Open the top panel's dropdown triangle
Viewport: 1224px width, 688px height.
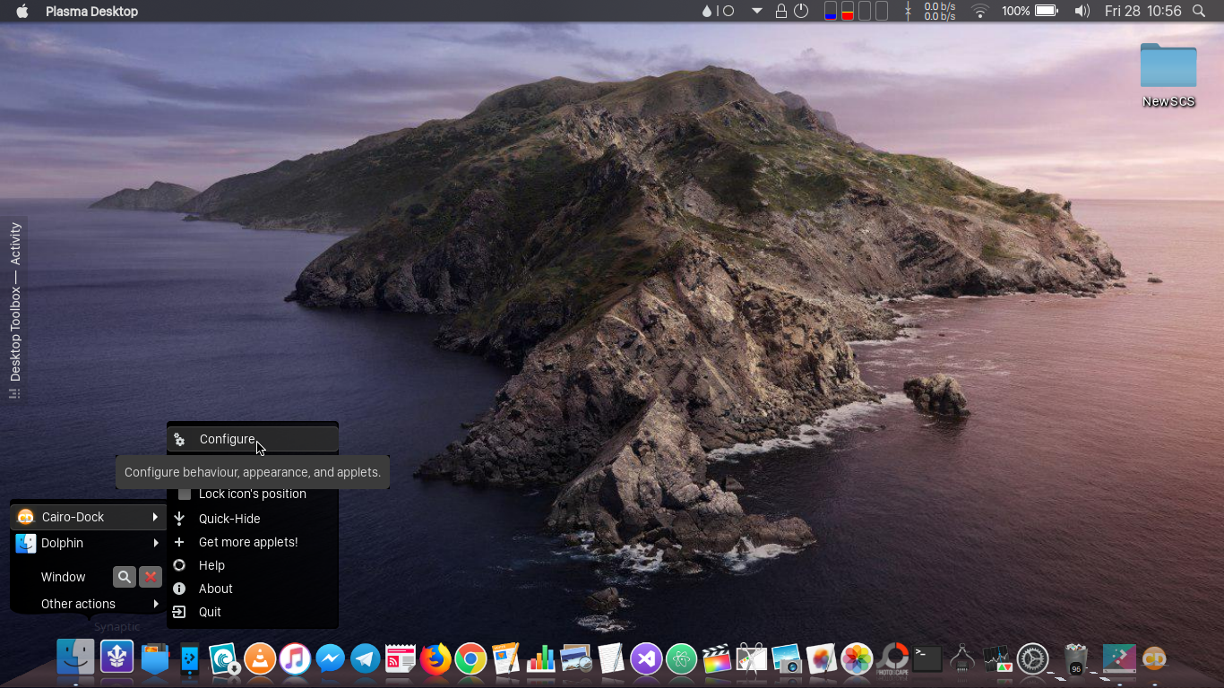(757, 12)
